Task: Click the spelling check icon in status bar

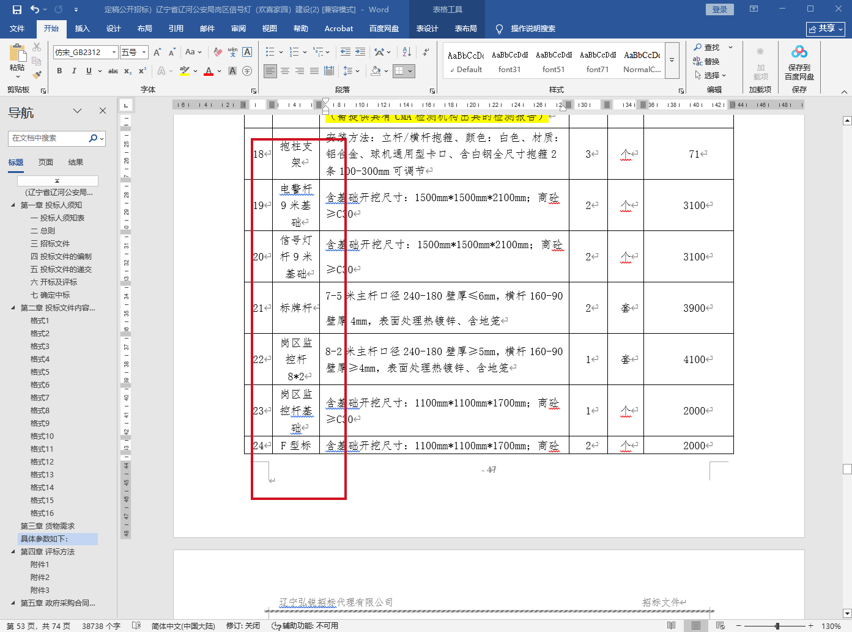Action: (x=136, y=626)
